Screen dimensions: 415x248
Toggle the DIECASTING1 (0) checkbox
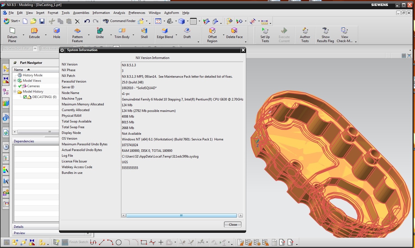coord(25,97)
